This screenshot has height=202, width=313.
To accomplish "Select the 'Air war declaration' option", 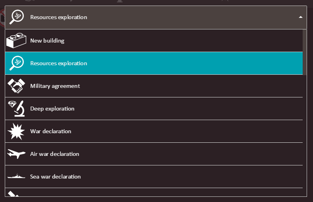I will (x=54, y=154).
